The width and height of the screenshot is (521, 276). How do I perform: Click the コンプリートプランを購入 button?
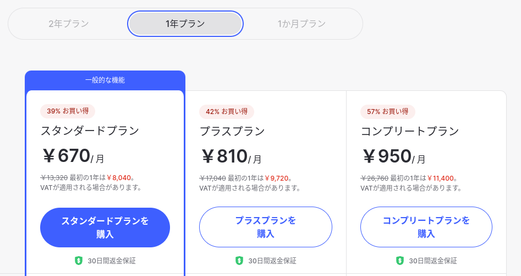click(x=426, y=227)
